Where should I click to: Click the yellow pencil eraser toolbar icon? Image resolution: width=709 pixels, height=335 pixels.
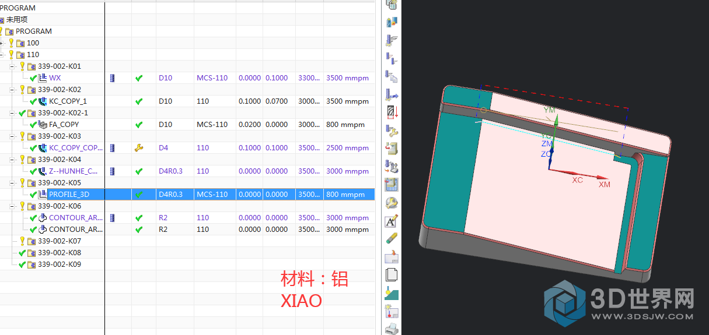[x=392, y=239]
